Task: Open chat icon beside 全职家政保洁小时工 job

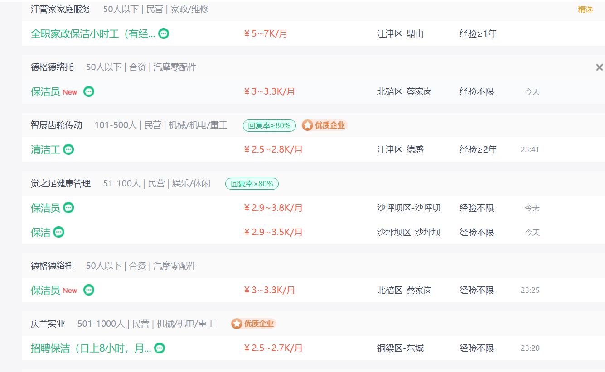Action: pyautogui.click(x=164, y=33)
